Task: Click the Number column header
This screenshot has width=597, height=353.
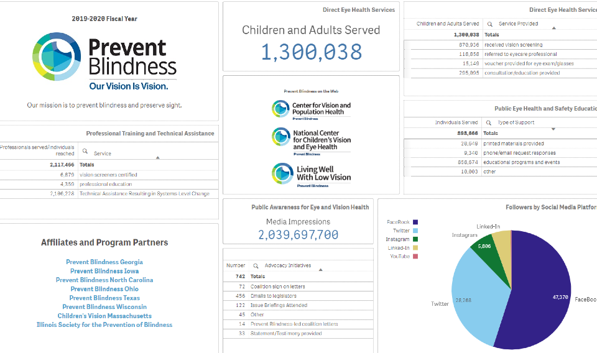Action: tap(236, 265)
